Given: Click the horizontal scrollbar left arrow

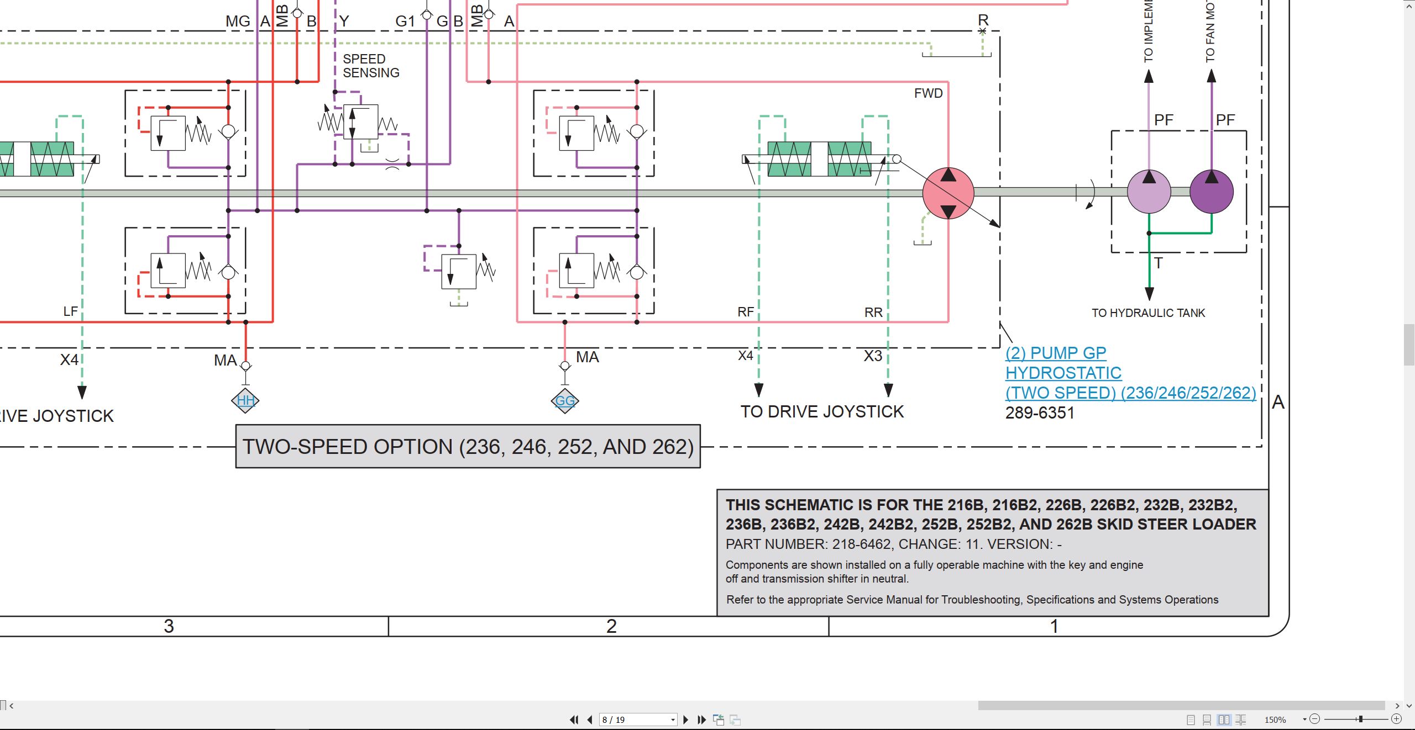Looking at the screenshot, I should tap(11, 706).
